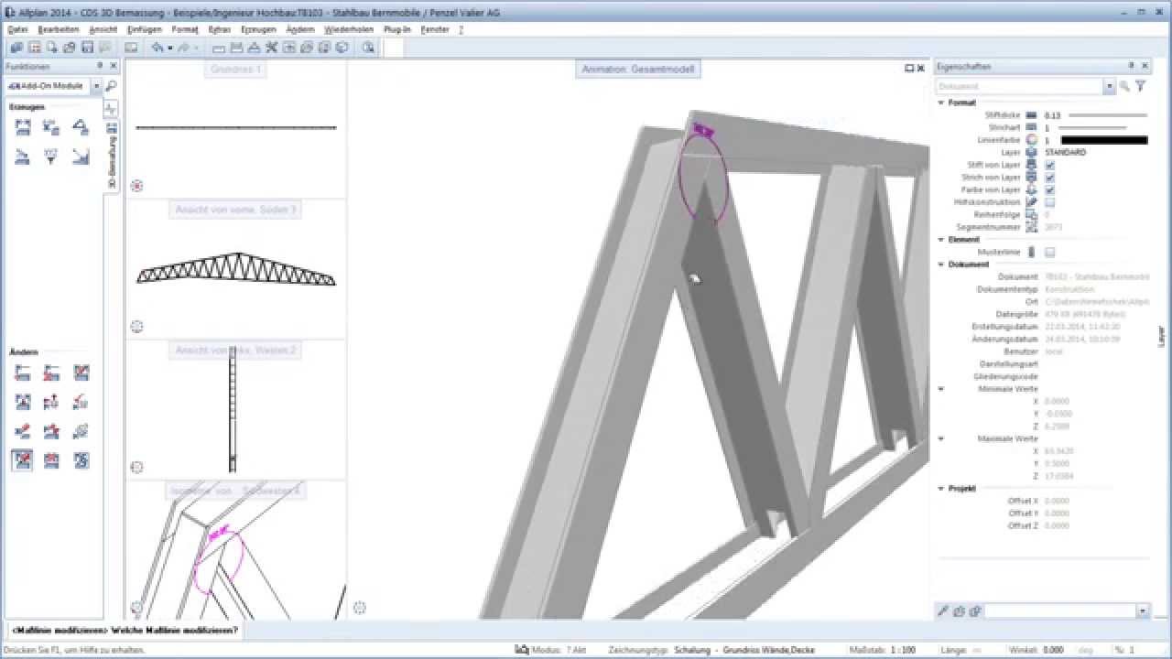Image resolution: width=1172 pixels, height=659 pixels.
Task: Click the Animation: Gesamtmodell viewport title
Action: [637, 69]
